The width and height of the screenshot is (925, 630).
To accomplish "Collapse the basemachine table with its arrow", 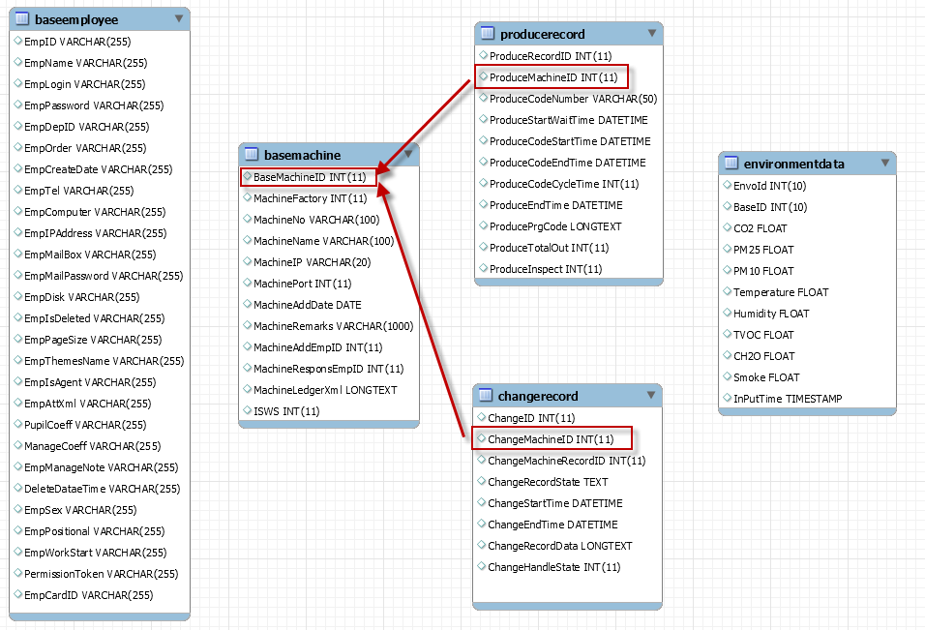I will click(408, 154).
